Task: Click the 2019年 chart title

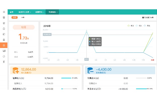Action: [x=47, y=26]
